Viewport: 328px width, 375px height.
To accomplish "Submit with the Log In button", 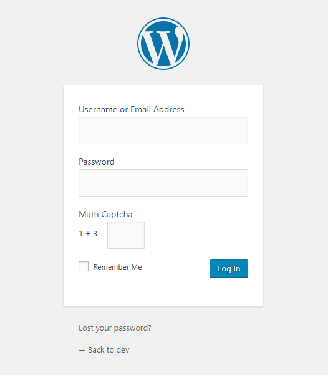I will (229, 268).
